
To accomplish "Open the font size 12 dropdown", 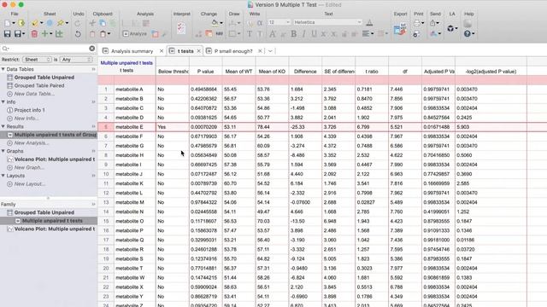I will pos(279,22).
